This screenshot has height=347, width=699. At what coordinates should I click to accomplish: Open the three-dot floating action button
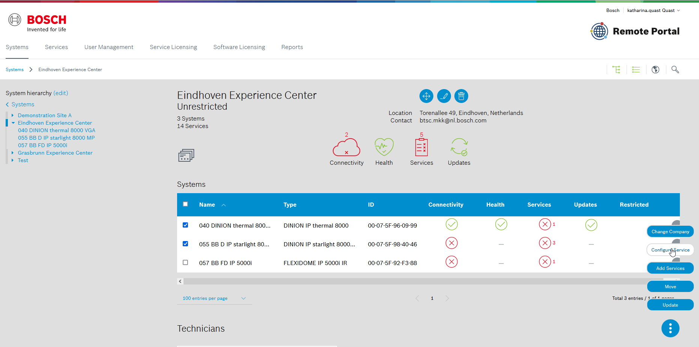point(670,328)
